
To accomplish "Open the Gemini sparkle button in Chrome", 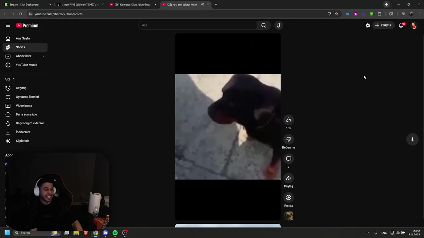I will (x=386, y=5).
